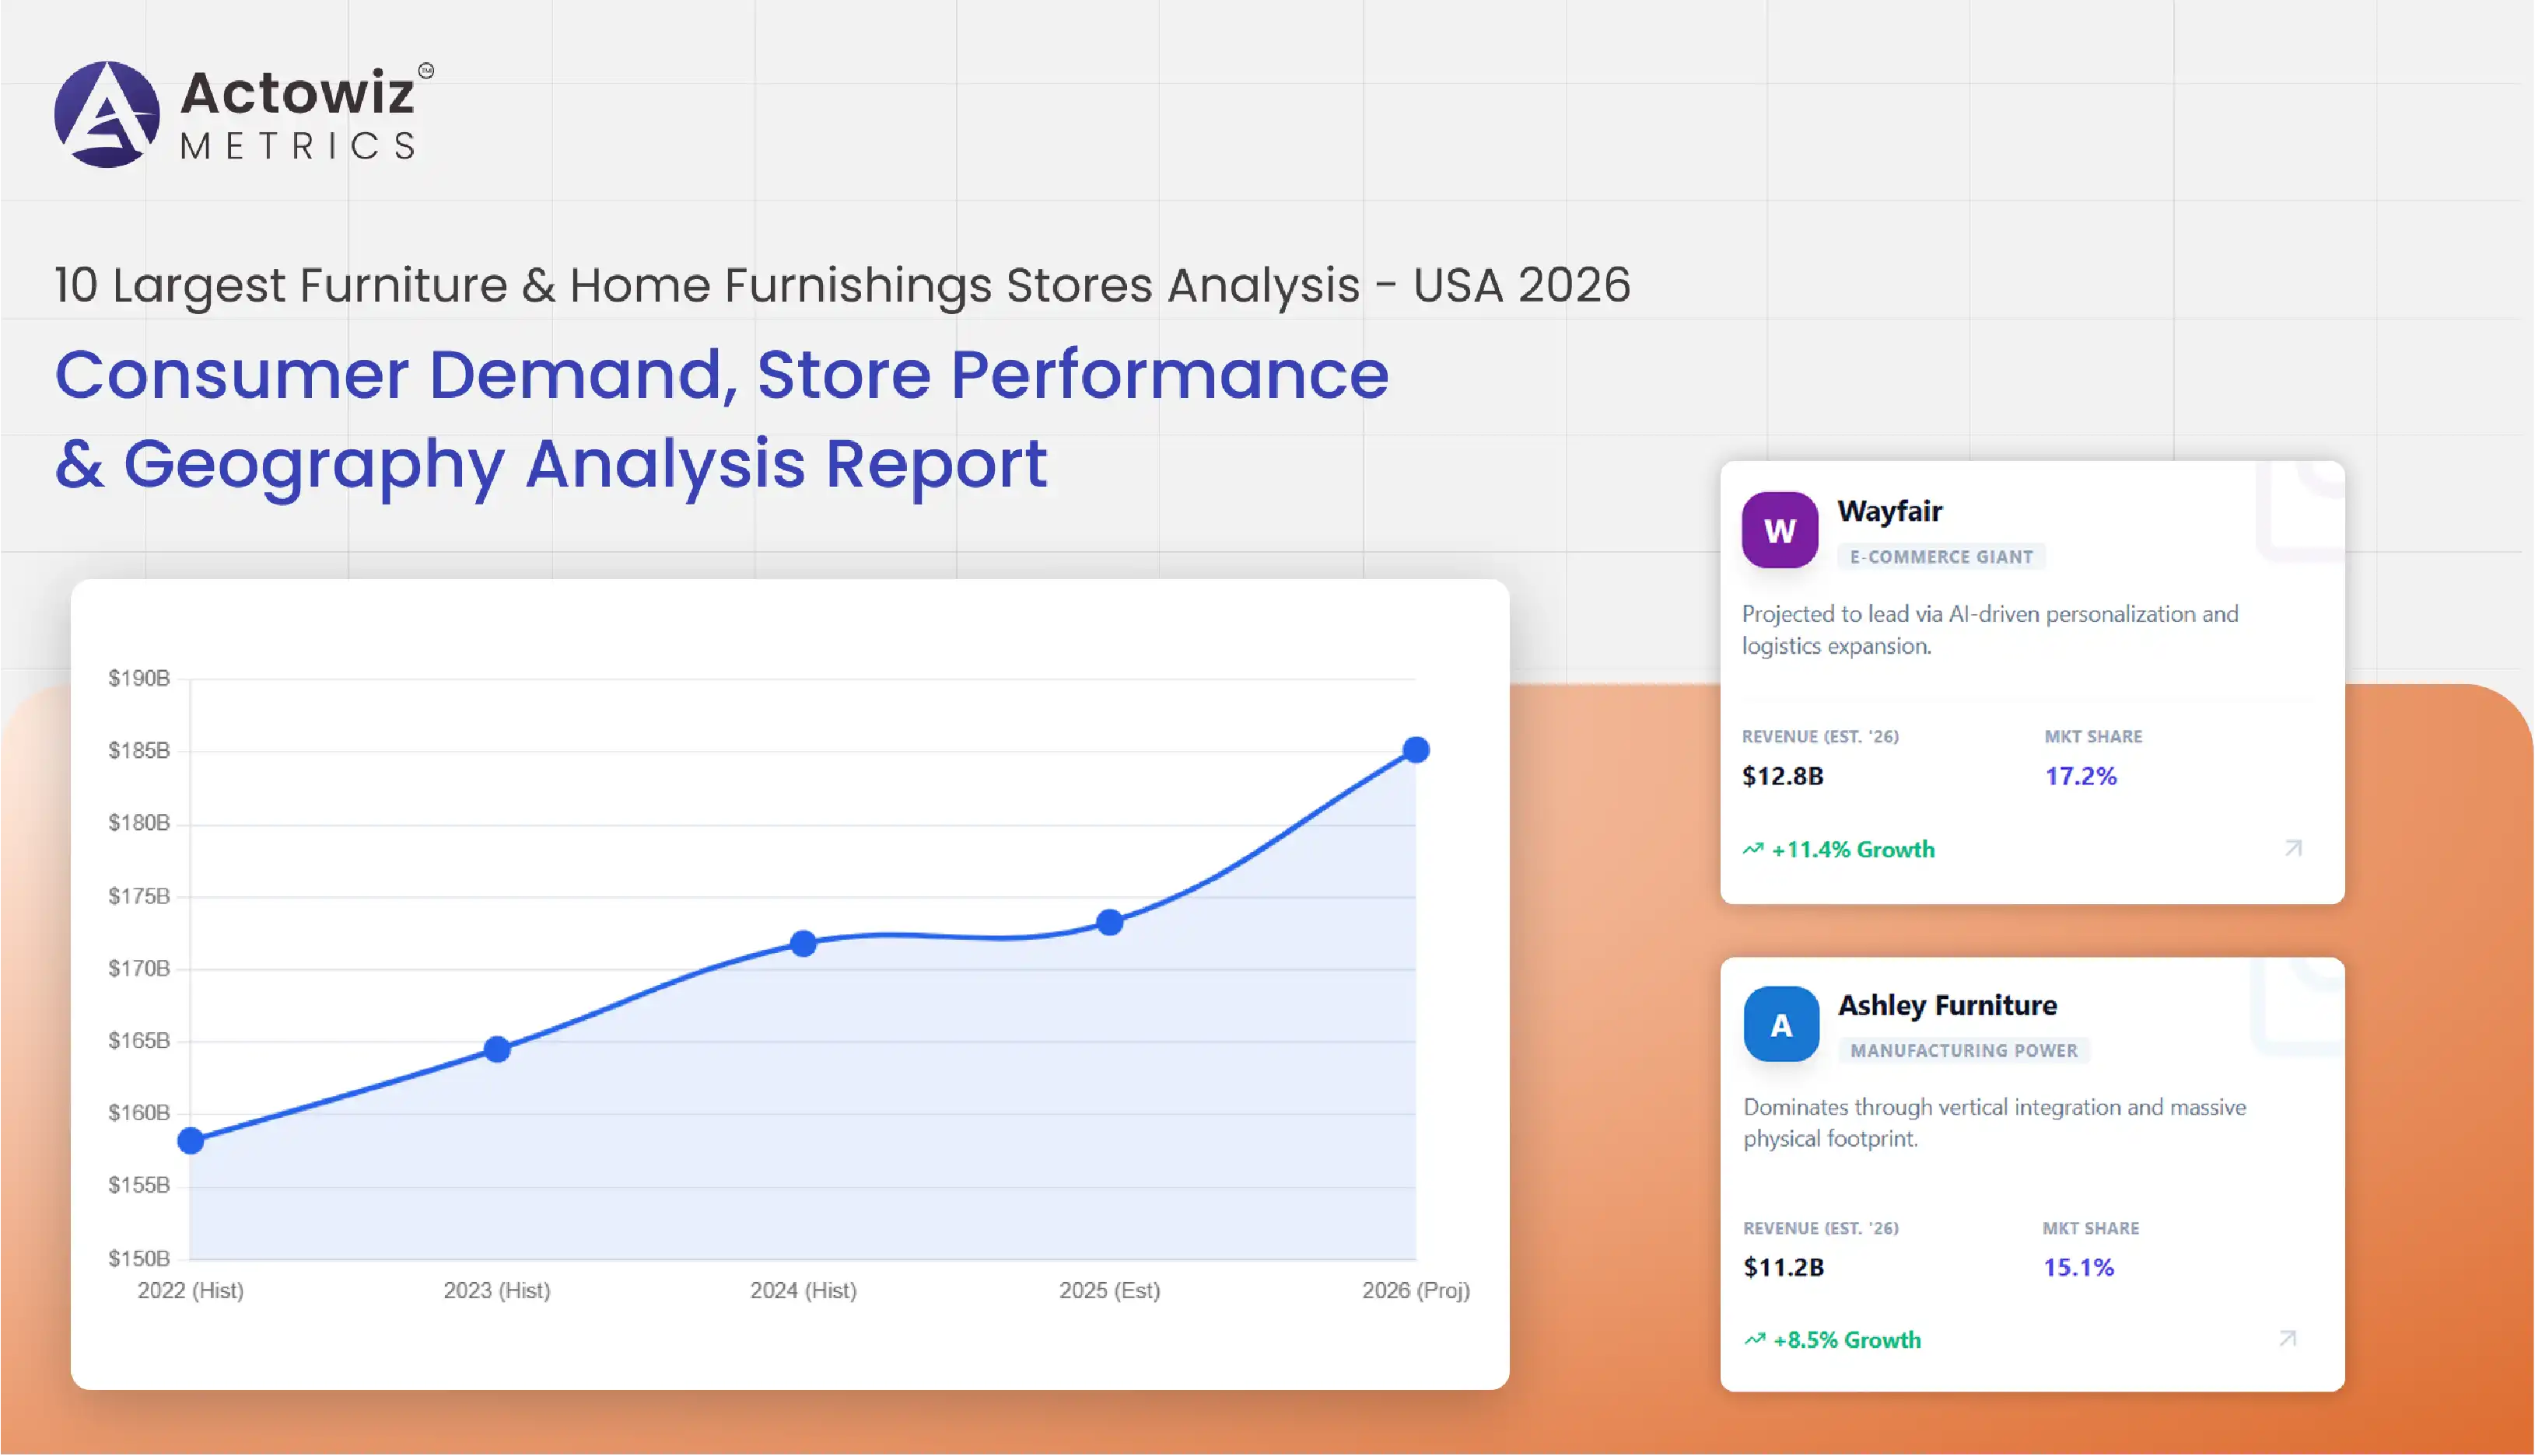Click the '$155B' axis label

point(139,1185)
